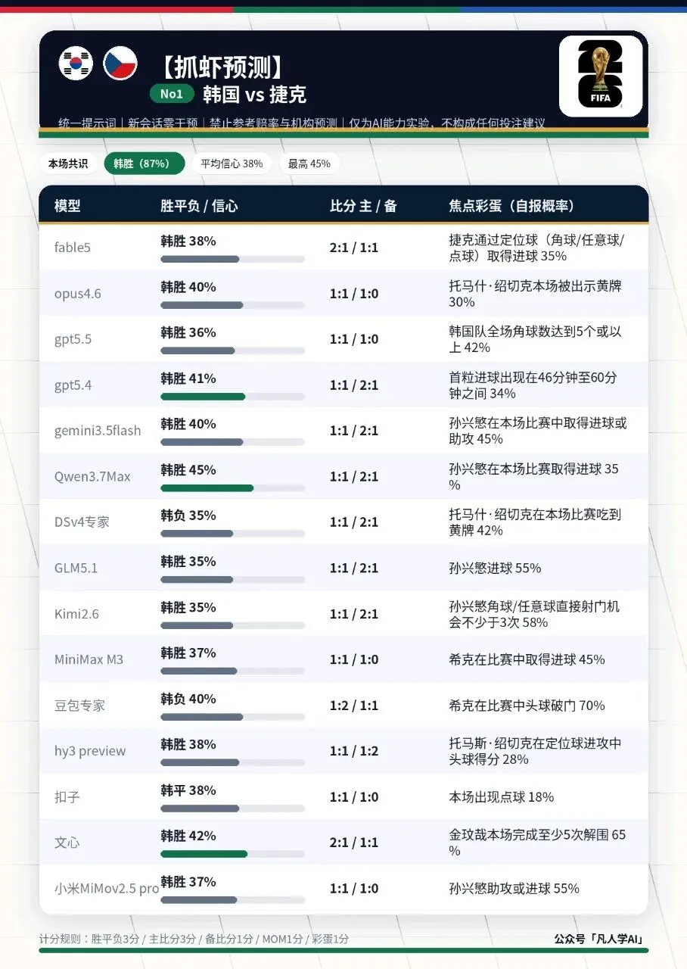Click the 比分 主 / 备 column header

(363, 206)
